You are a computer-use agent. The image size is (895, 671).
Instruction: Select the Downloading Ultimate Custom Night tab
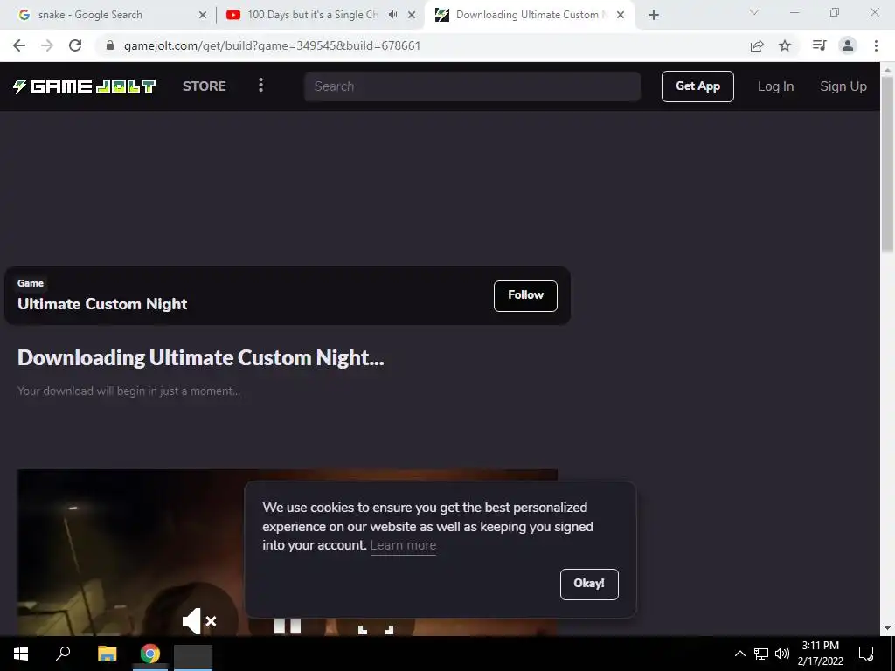[528, 15]
